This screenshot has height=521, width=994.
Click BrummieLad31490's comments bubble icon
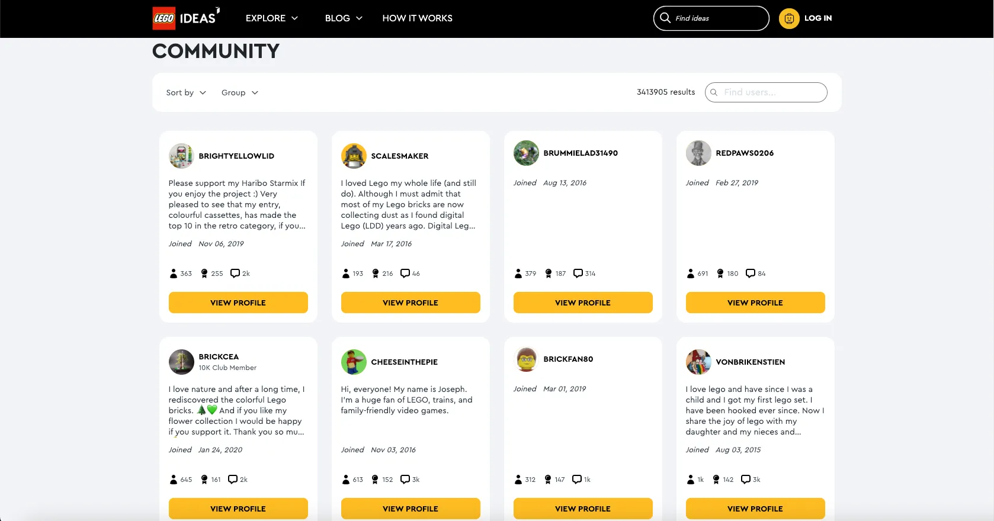(x=578, y=274)
